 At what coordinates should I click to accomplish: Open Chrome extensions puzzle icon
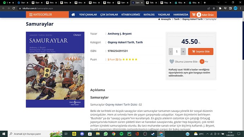220,8
